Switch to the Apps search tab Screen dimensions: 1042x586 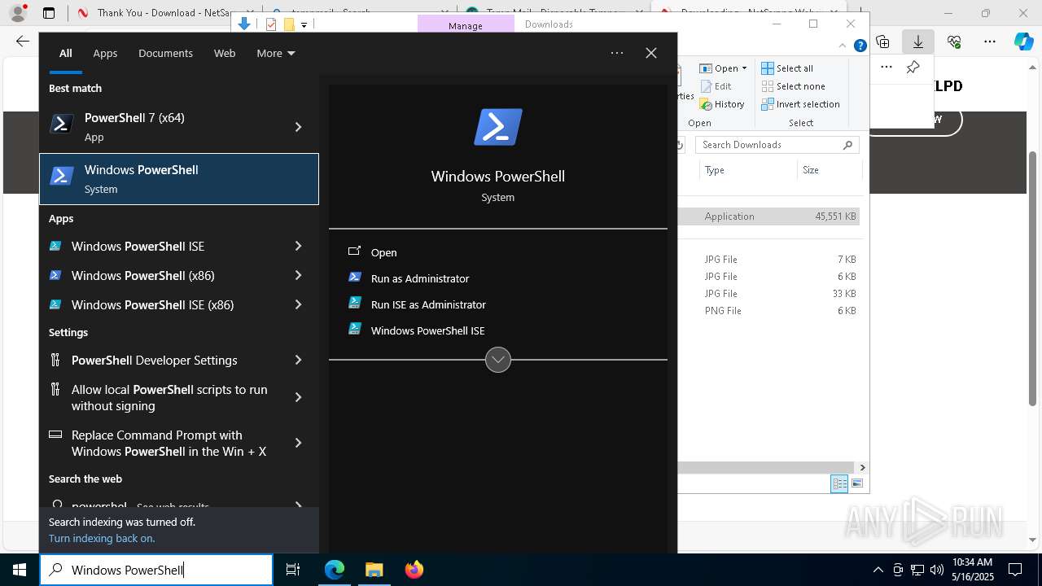[x=105, y=53]
